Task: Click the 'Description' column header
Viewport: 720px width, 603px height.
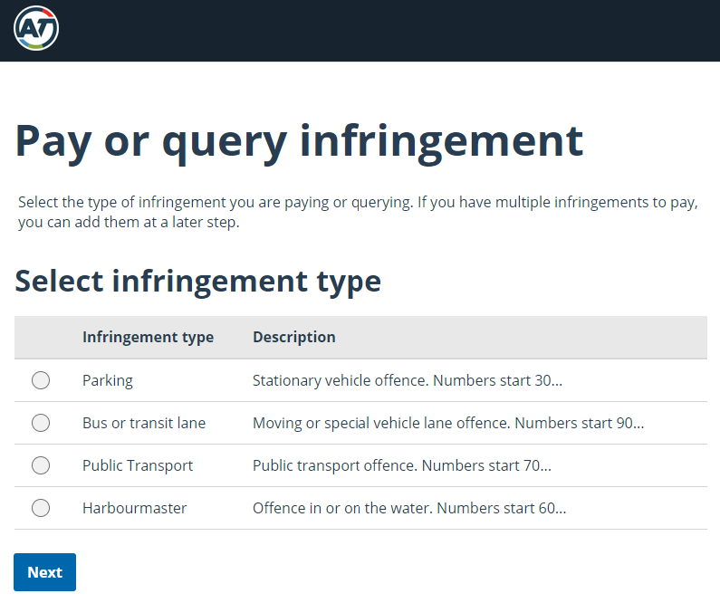Action: click(293, 338)
